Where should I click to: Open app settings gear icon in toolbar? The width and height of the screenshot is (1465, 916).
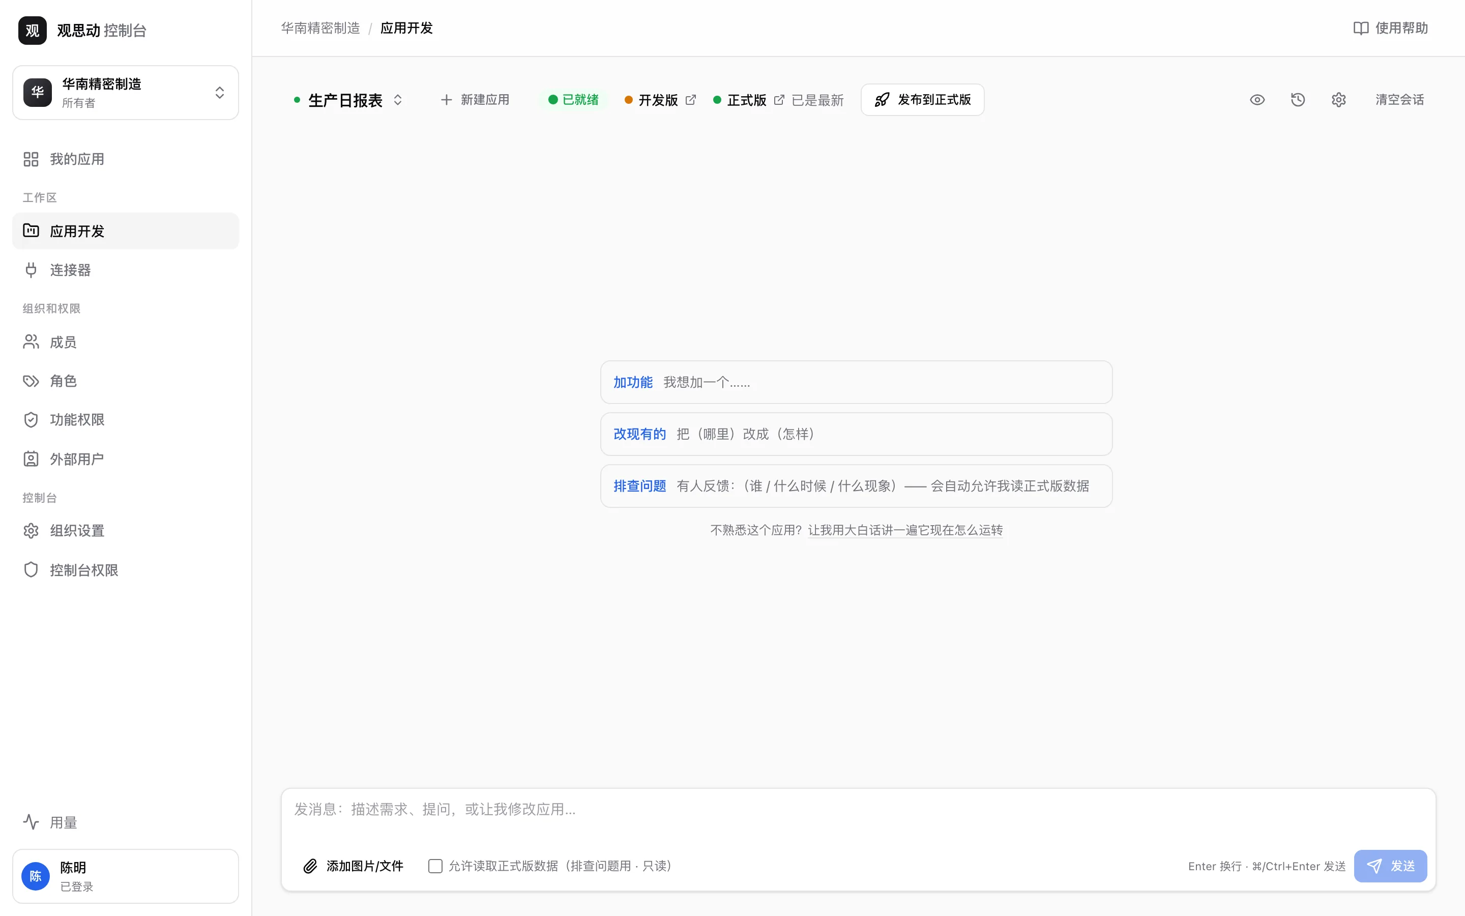point(1338,100)
